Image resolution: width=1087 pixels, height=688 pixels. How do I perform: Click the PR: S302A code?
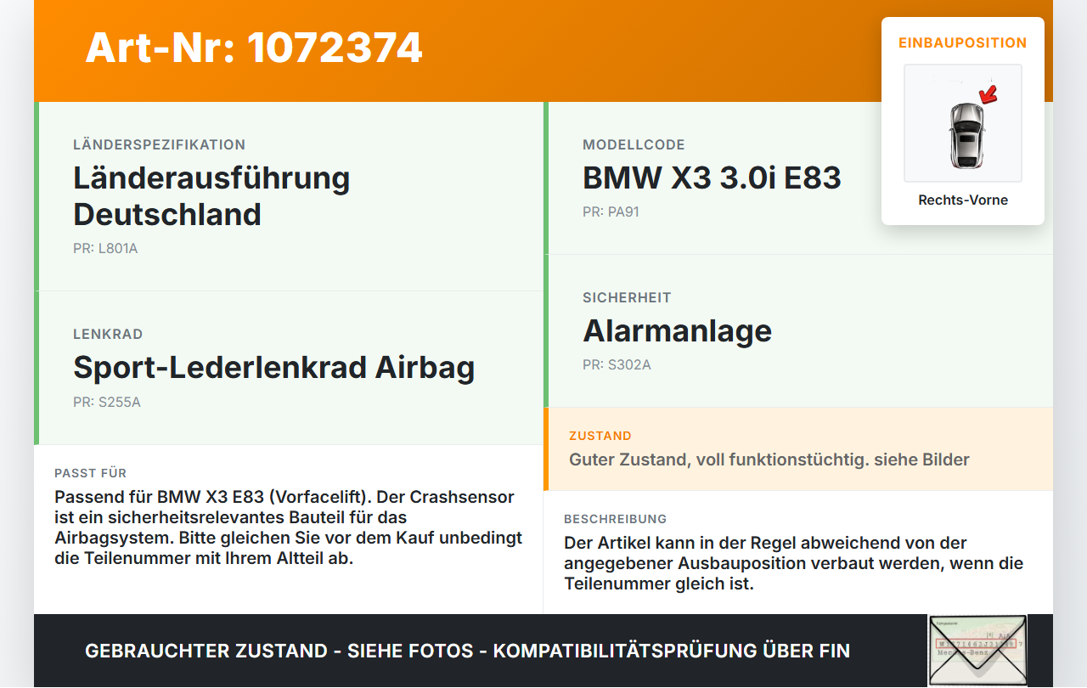click(617, 364)
